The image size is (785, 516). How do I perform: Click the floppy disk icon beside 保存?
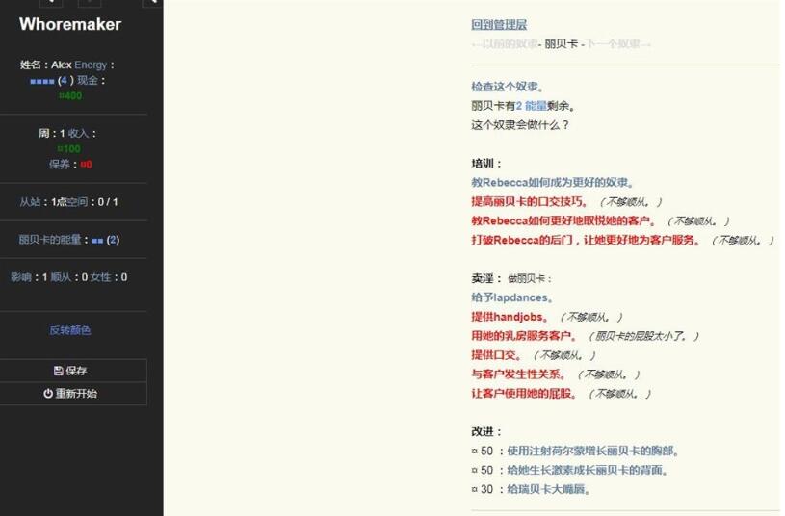(x=59, y=371)
